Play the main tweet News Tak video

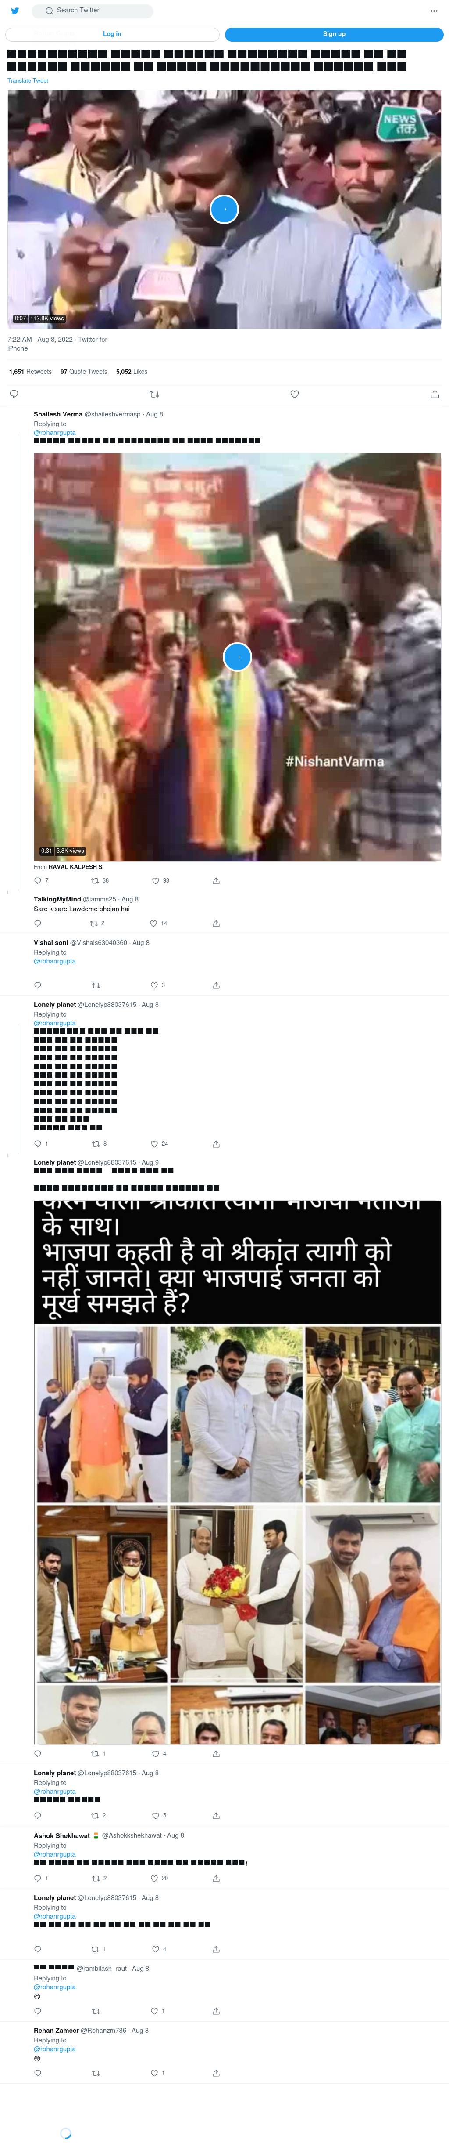(x=224, y=209)
